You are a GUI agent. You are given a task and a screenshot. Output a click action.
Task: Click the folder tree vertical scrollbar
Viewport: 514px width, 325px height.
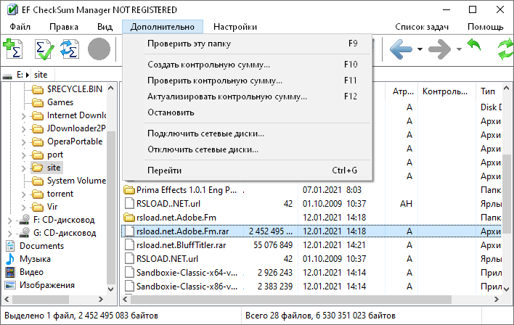pos(113,181)
